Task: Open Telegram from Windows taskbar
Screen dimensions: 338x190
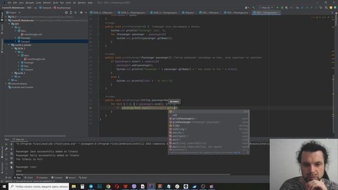Action: click(x=91, y=186)
